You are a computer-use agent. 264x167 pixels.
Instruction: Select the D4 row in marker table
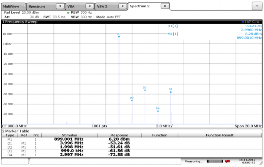(132, 155)
